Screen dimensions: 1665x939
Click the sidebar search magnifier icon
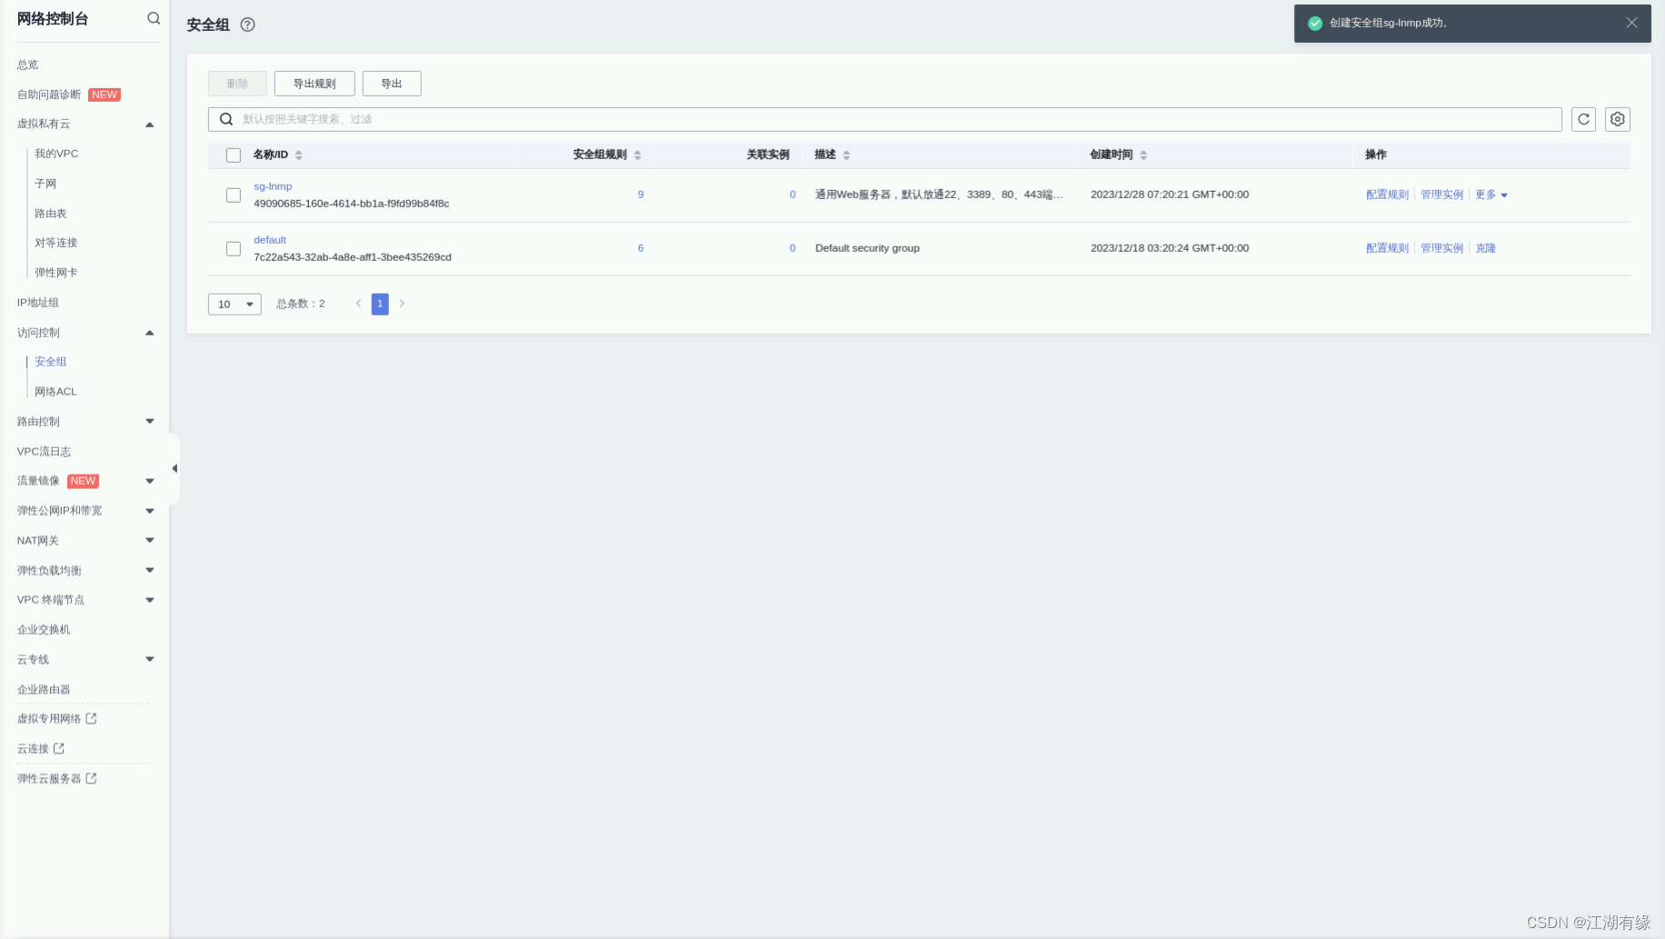tap(154, 18)
